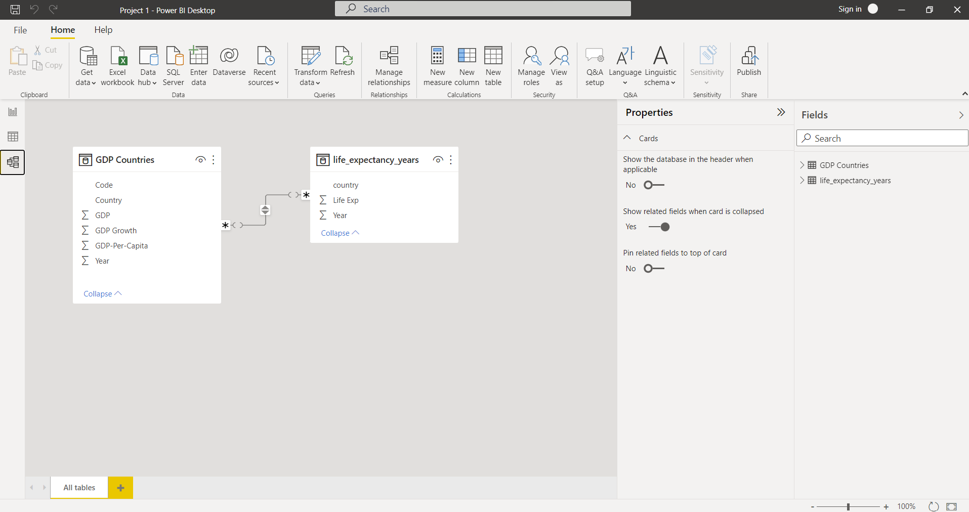Collapse the Fields pane

961,115
